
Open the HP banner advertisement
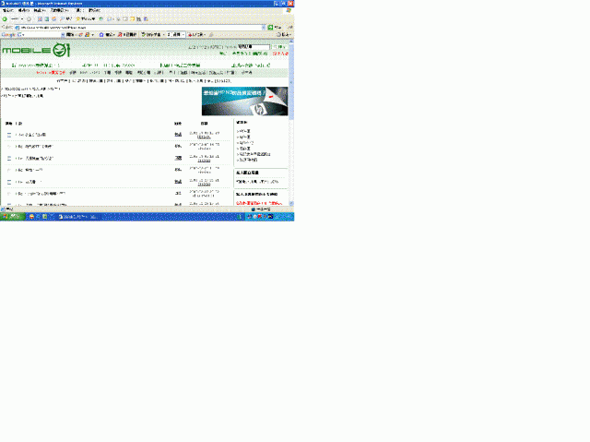244,102
